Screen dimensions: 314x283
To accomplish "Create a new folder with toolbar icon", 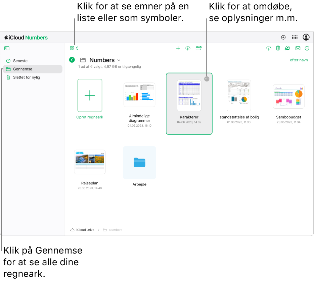I will pos(198,48).
